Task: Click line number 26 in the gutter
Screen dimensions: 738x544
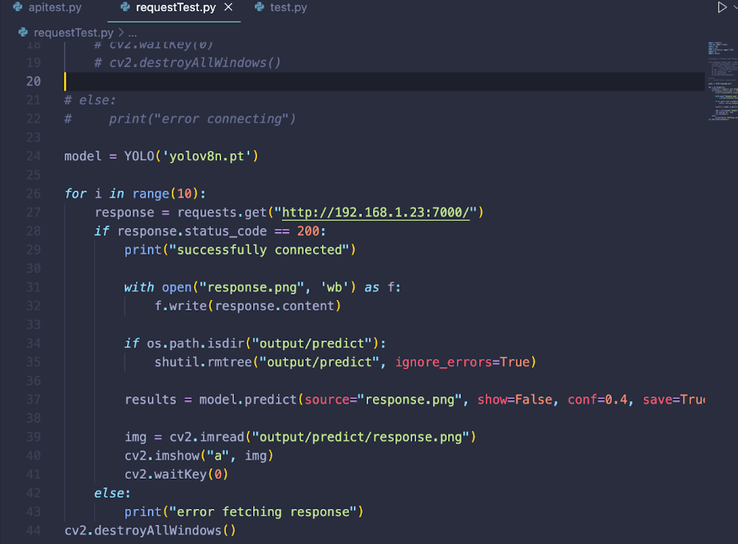Action: (33, 194)
